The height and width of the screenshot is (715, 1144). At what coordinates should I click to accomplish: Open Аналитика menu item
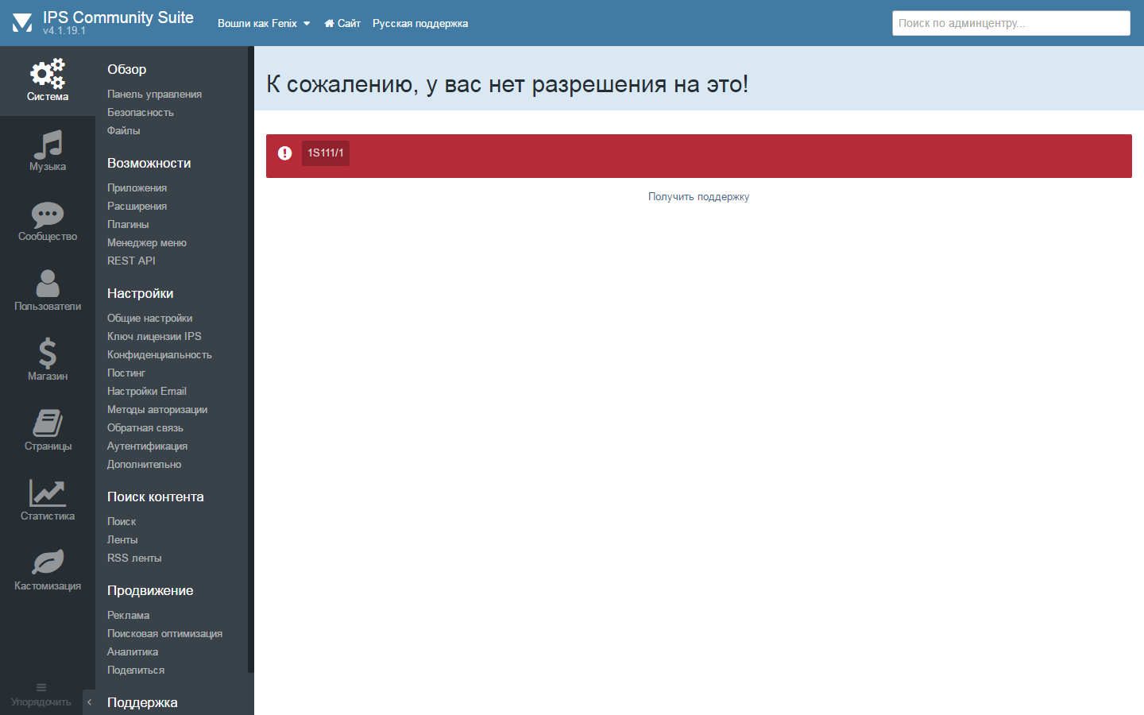pos(133,651)
